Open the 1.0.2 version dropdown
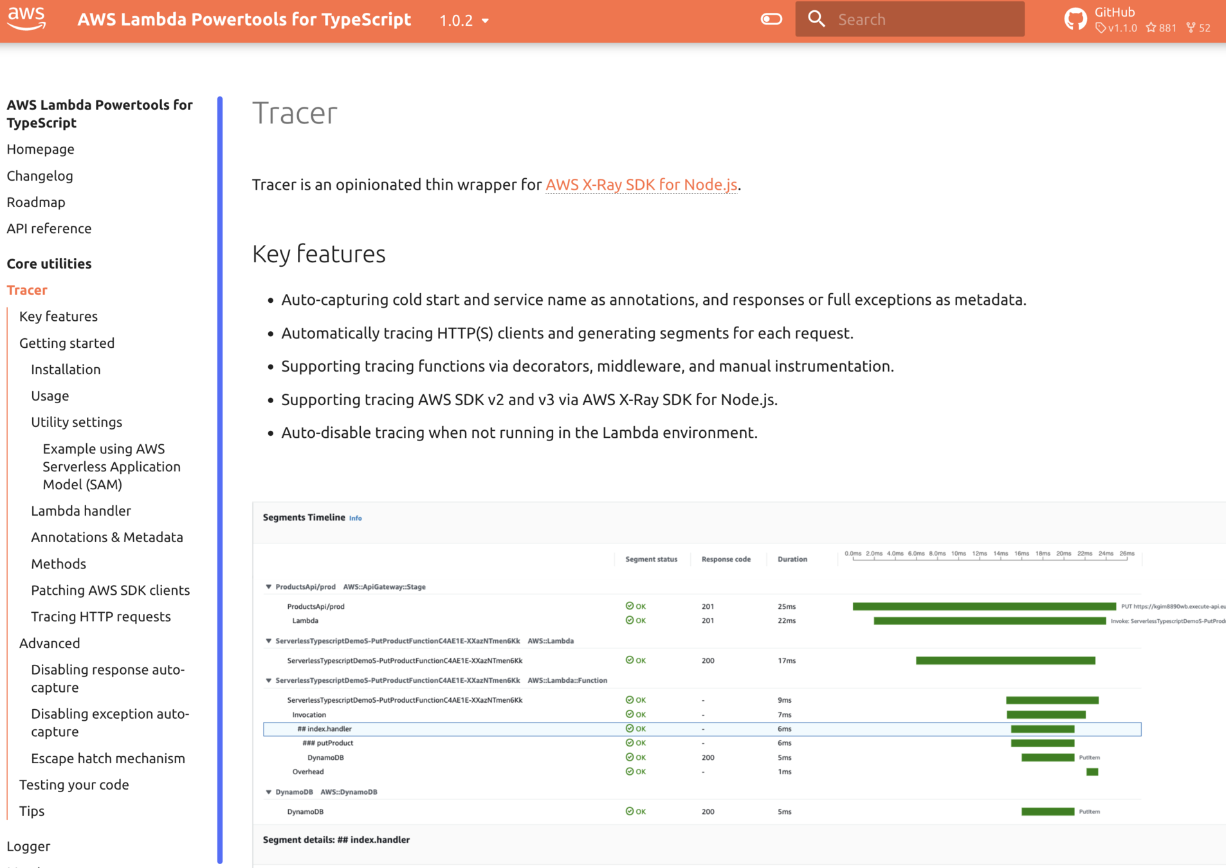1226x868 pixels. [x=464, y=21]
